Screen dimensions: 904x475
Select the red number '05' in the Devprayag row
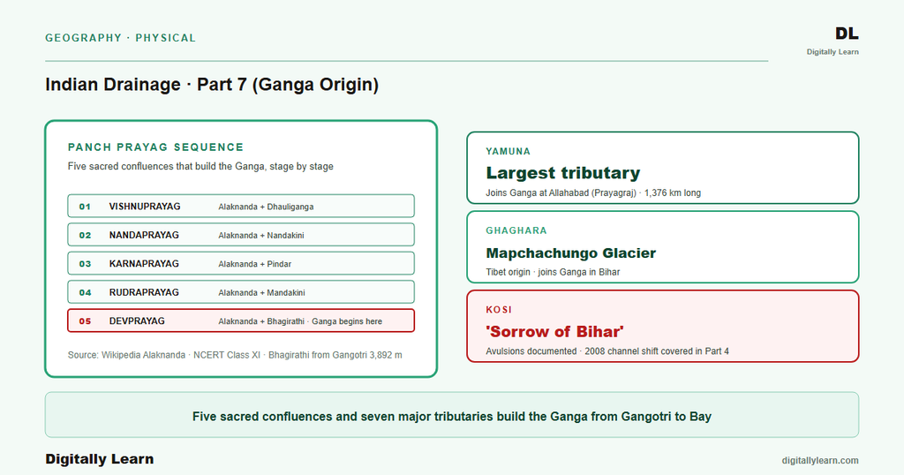click(x=85, y=321)
